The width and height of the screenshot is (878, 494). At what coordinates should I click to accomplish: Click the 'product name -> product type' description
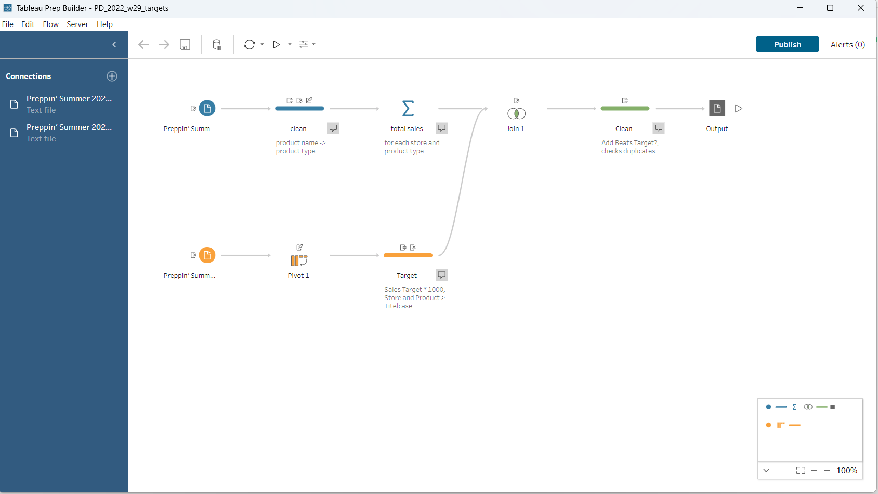(300, 147)
